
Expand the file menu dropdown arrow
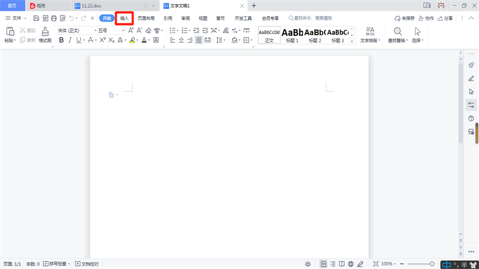[25, 19]
